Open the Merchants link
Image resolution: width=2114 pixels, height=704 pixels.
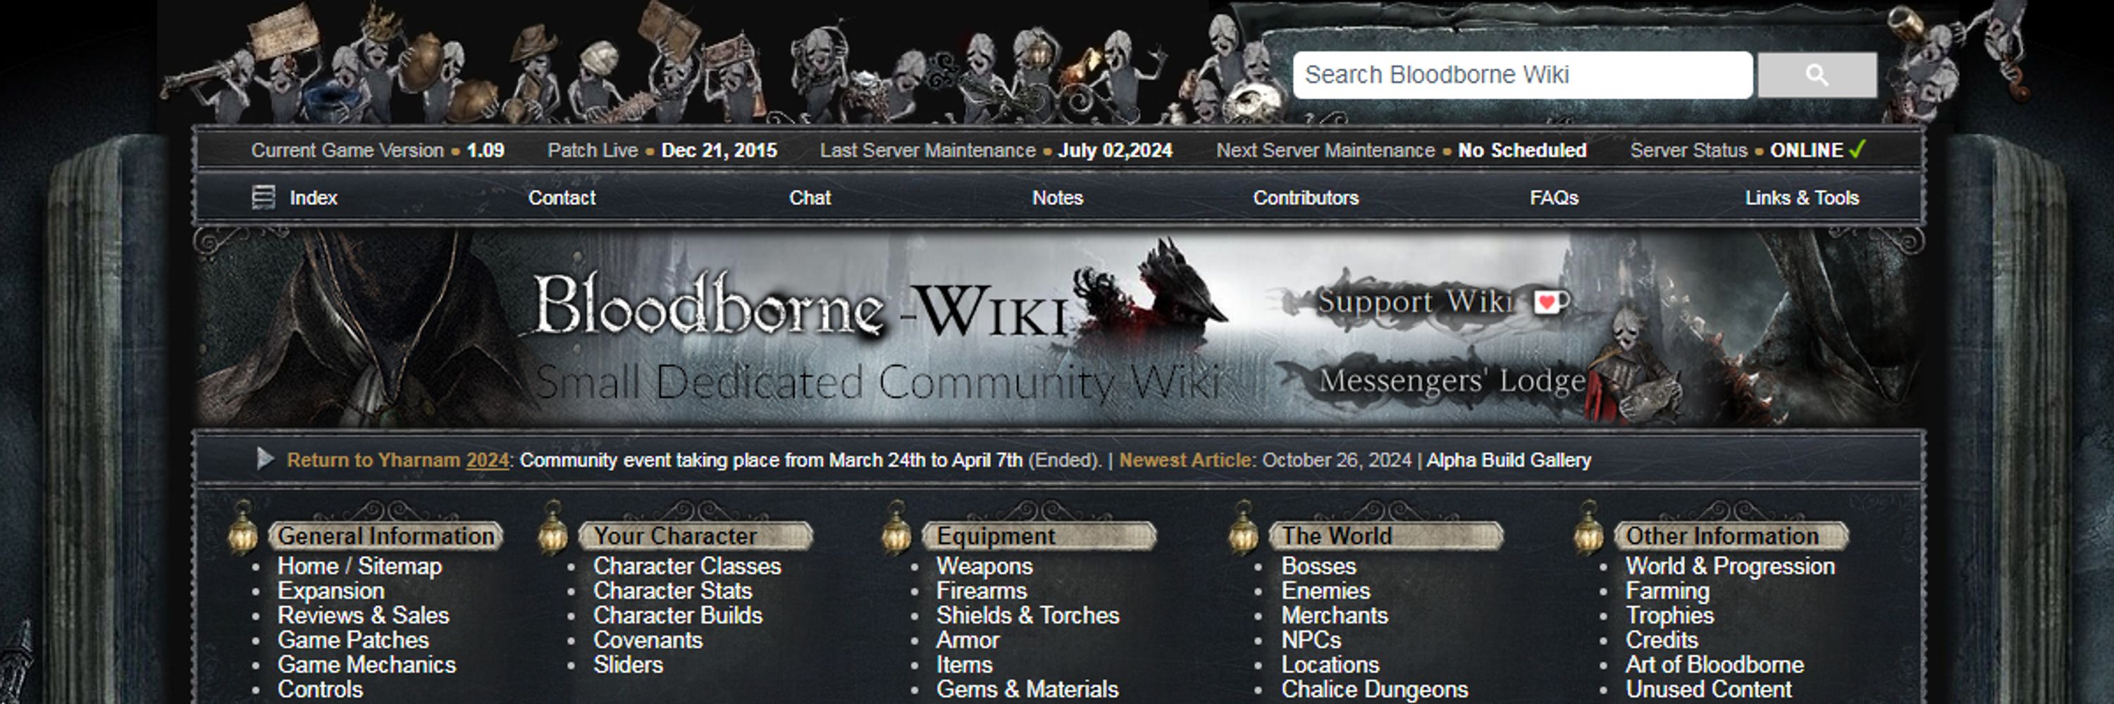(x=1335, y=615)
